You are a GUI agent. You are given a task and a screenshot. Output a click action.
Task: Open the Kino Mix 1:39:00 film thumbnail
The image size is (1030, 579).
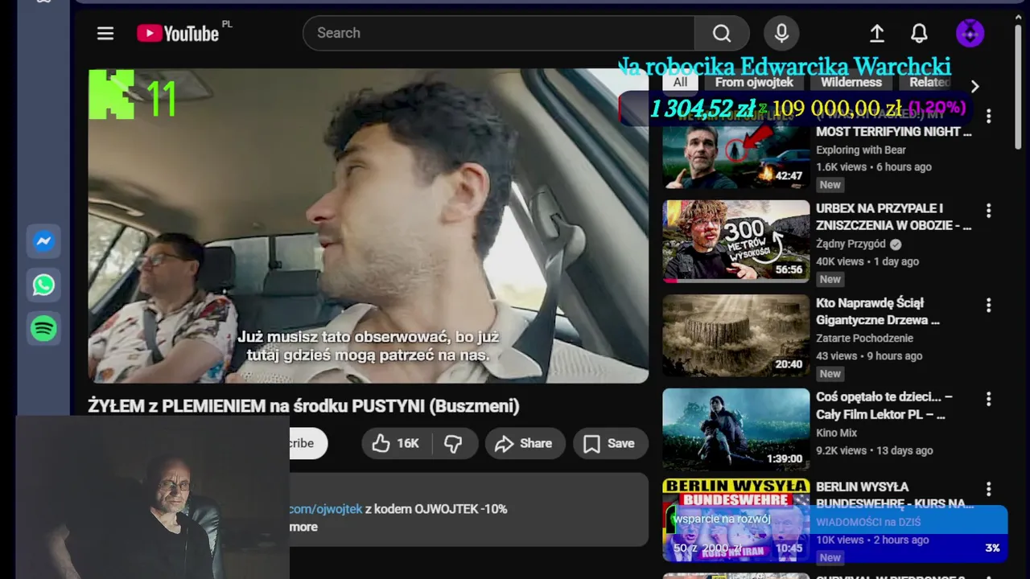[735, 429]
